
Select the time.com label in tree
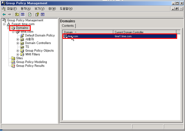[x=27, y=32]
